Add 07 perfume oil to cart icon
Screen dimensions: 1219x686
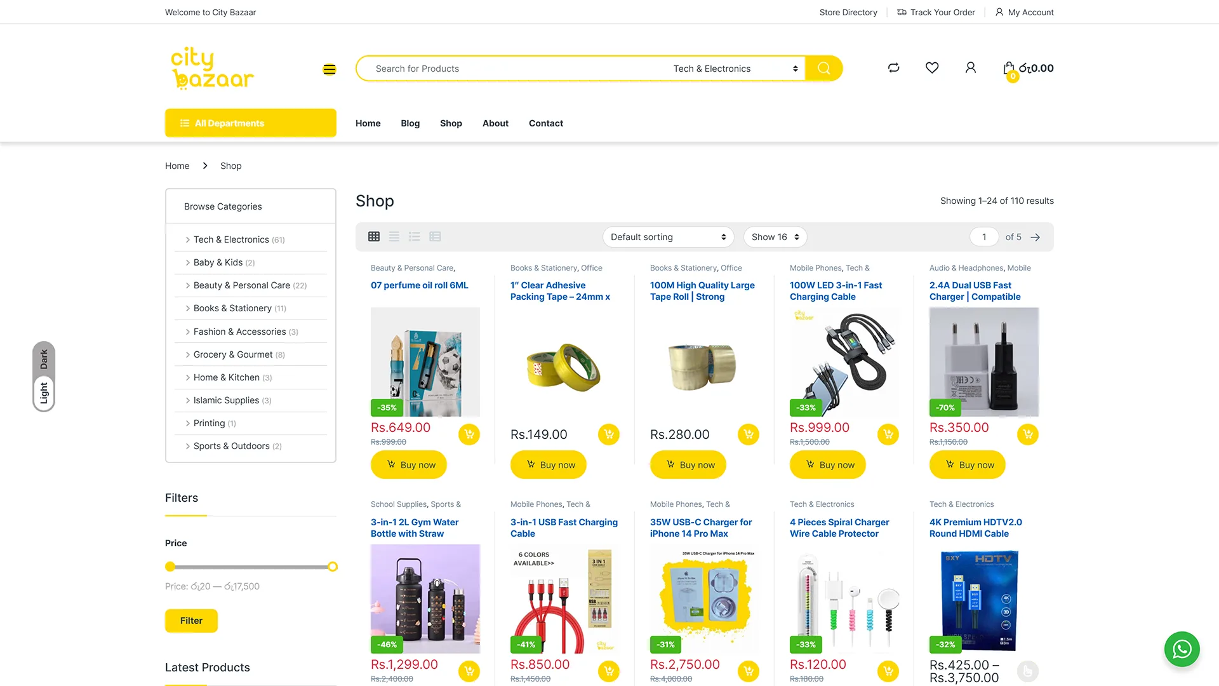[x=469, y=434]
